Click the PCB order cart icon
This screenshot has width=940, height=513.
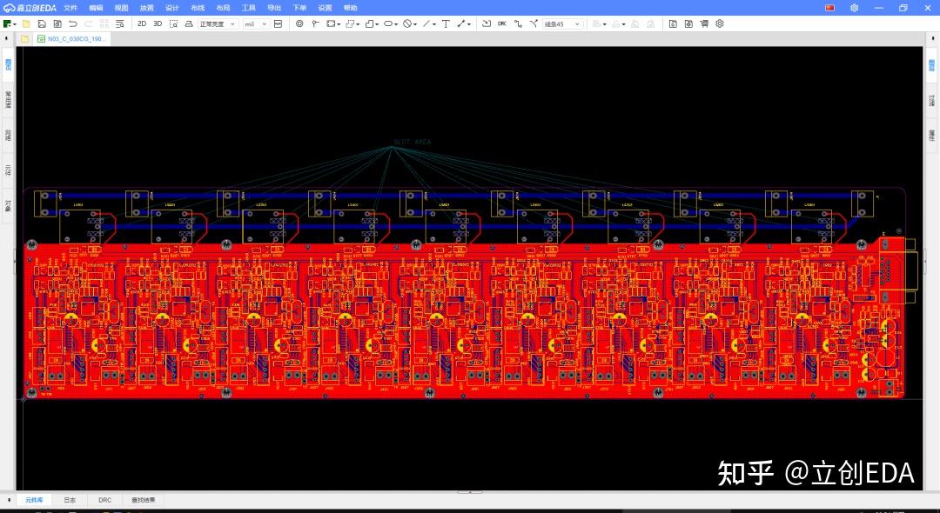click(704, 24)
